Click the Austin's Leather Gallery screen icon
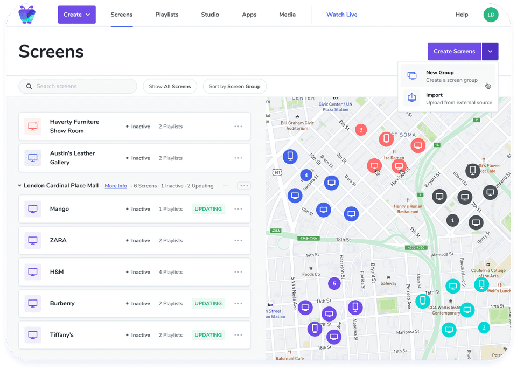Image resolution: width=517 pixels, height=370 pixels. pyautogui.click(x=33, y=158)
